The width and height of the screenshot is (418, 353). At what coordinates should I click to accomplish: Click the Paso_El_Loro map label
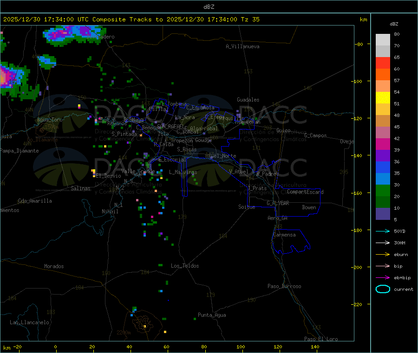pos(321,339)
